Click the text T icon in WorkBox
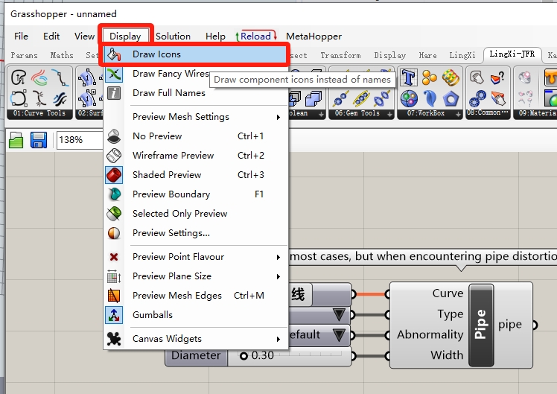Image resolution: width=557 pixels, height=394 pixels. (x=409, y=77)
